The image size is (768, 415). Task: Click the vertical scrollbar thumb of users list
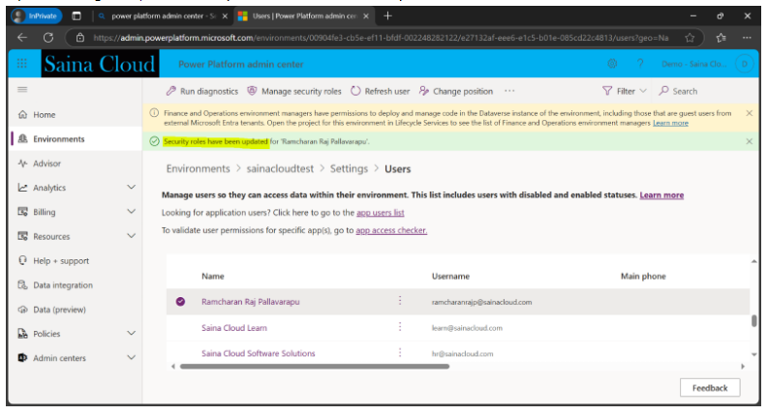[x=754, y=320]
